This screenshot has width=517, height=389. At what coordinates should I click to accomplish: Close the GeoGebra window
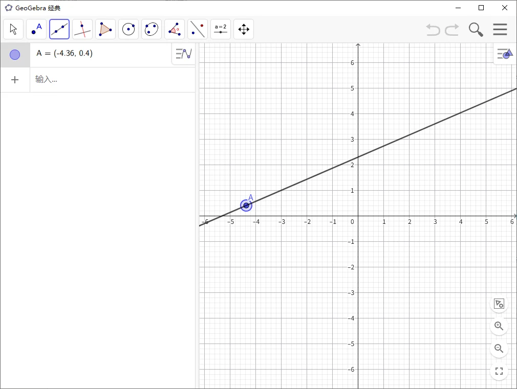tap(505, 8)
